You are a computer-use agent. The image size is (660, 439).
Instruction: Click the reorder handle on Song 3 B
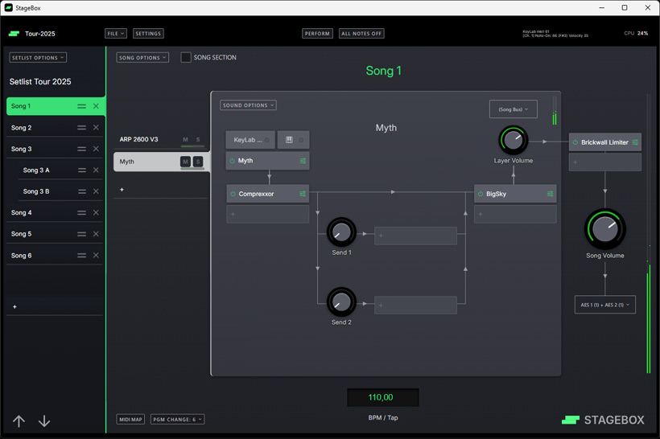[82, 191]
